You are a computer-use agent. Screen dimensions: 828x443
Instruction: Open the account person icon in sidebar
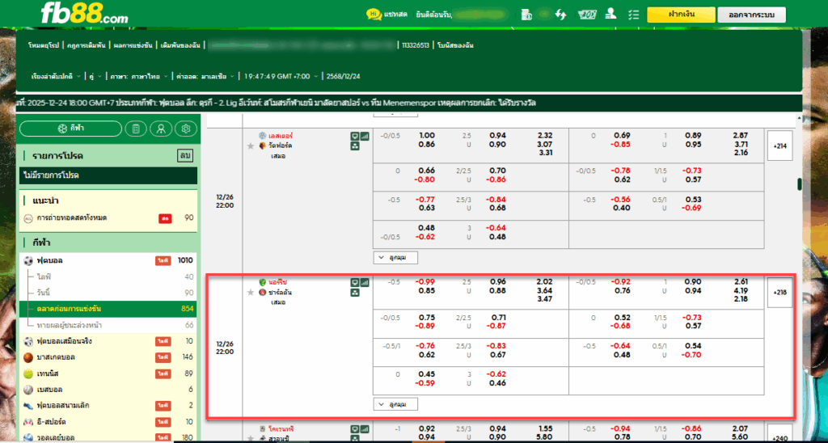tap(161, 129)
